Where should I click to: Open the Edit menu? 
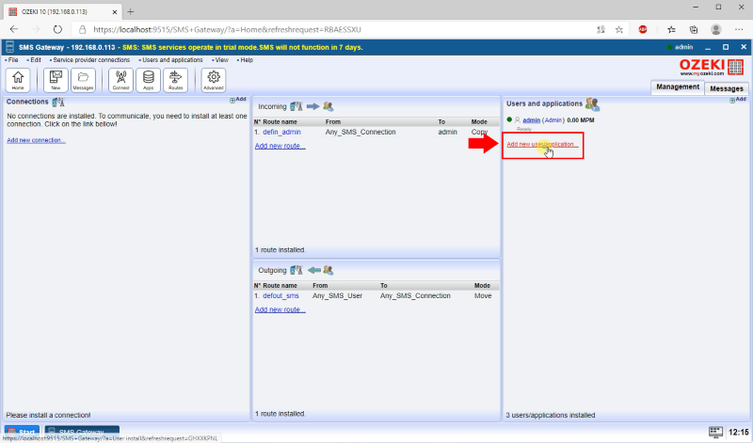[34, 60]
